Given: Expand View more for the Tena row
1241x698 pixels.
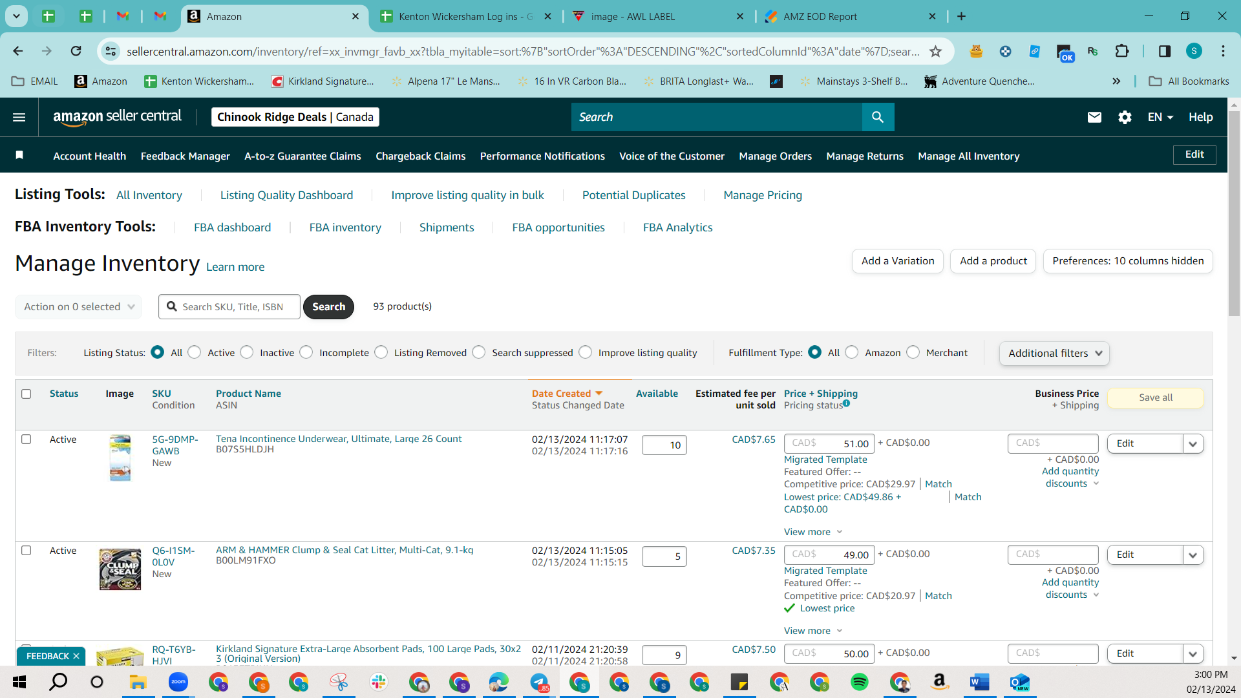Looking at the screenshot, I should (813, 532).
